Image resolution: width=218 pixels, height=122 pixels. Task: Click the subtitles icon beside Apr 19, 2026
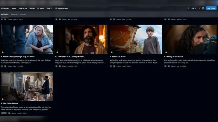click(5, 19)
